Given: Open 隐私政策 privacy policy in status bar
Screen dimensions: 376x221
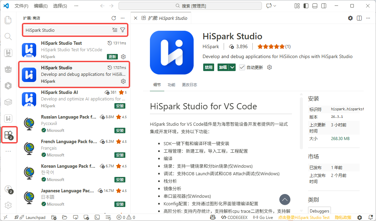Looking at the screenshot, I should pos(343,217).
